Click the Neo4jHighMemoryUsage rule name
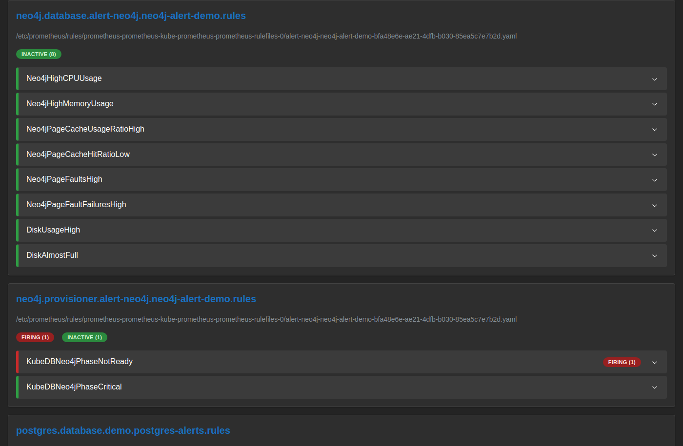The height and width of the screenshot is (446, 683). click(x=70, y=104)
